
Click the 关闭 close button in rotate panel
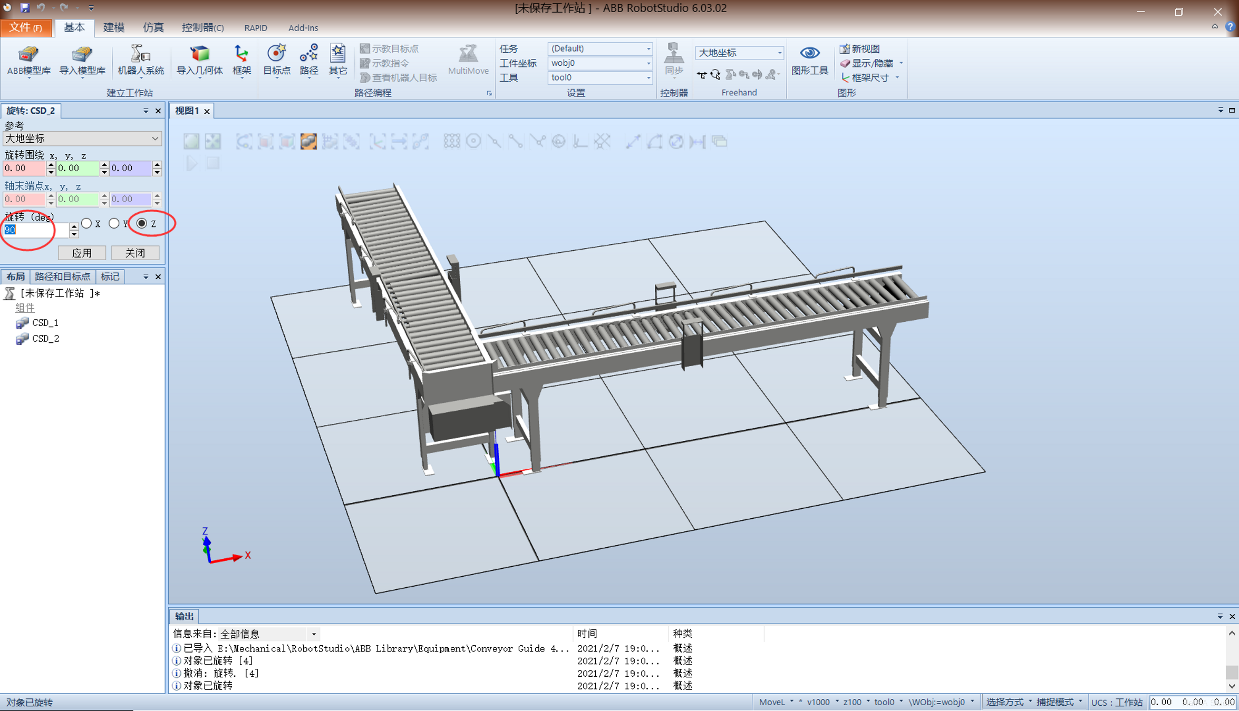coord(135,253)
